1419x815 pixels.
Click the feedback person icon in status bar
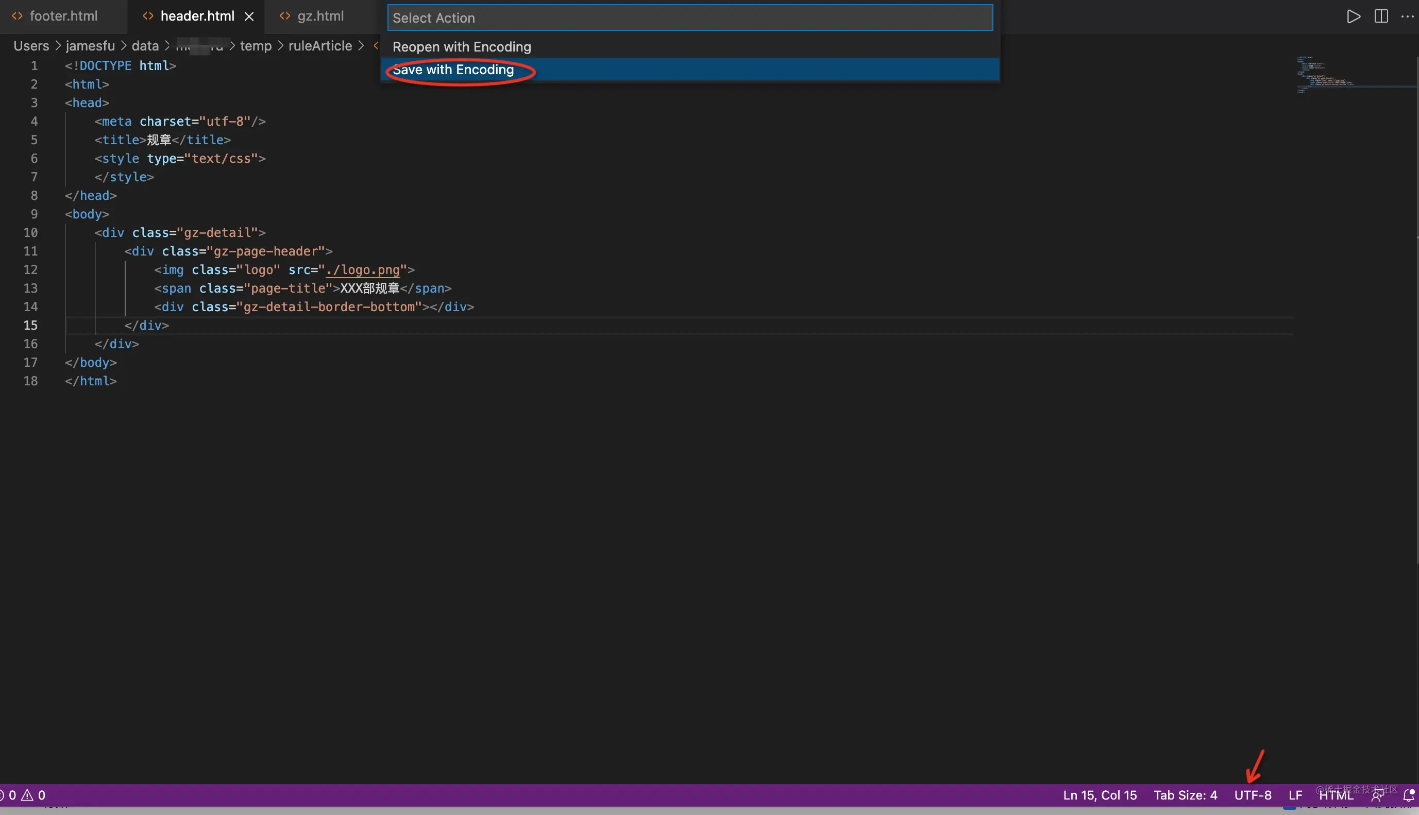point(1377,795)
